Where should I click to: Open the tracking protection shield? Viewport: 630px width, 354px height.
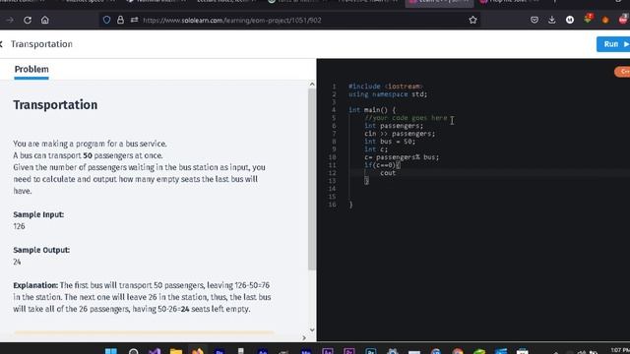point(106,20)
